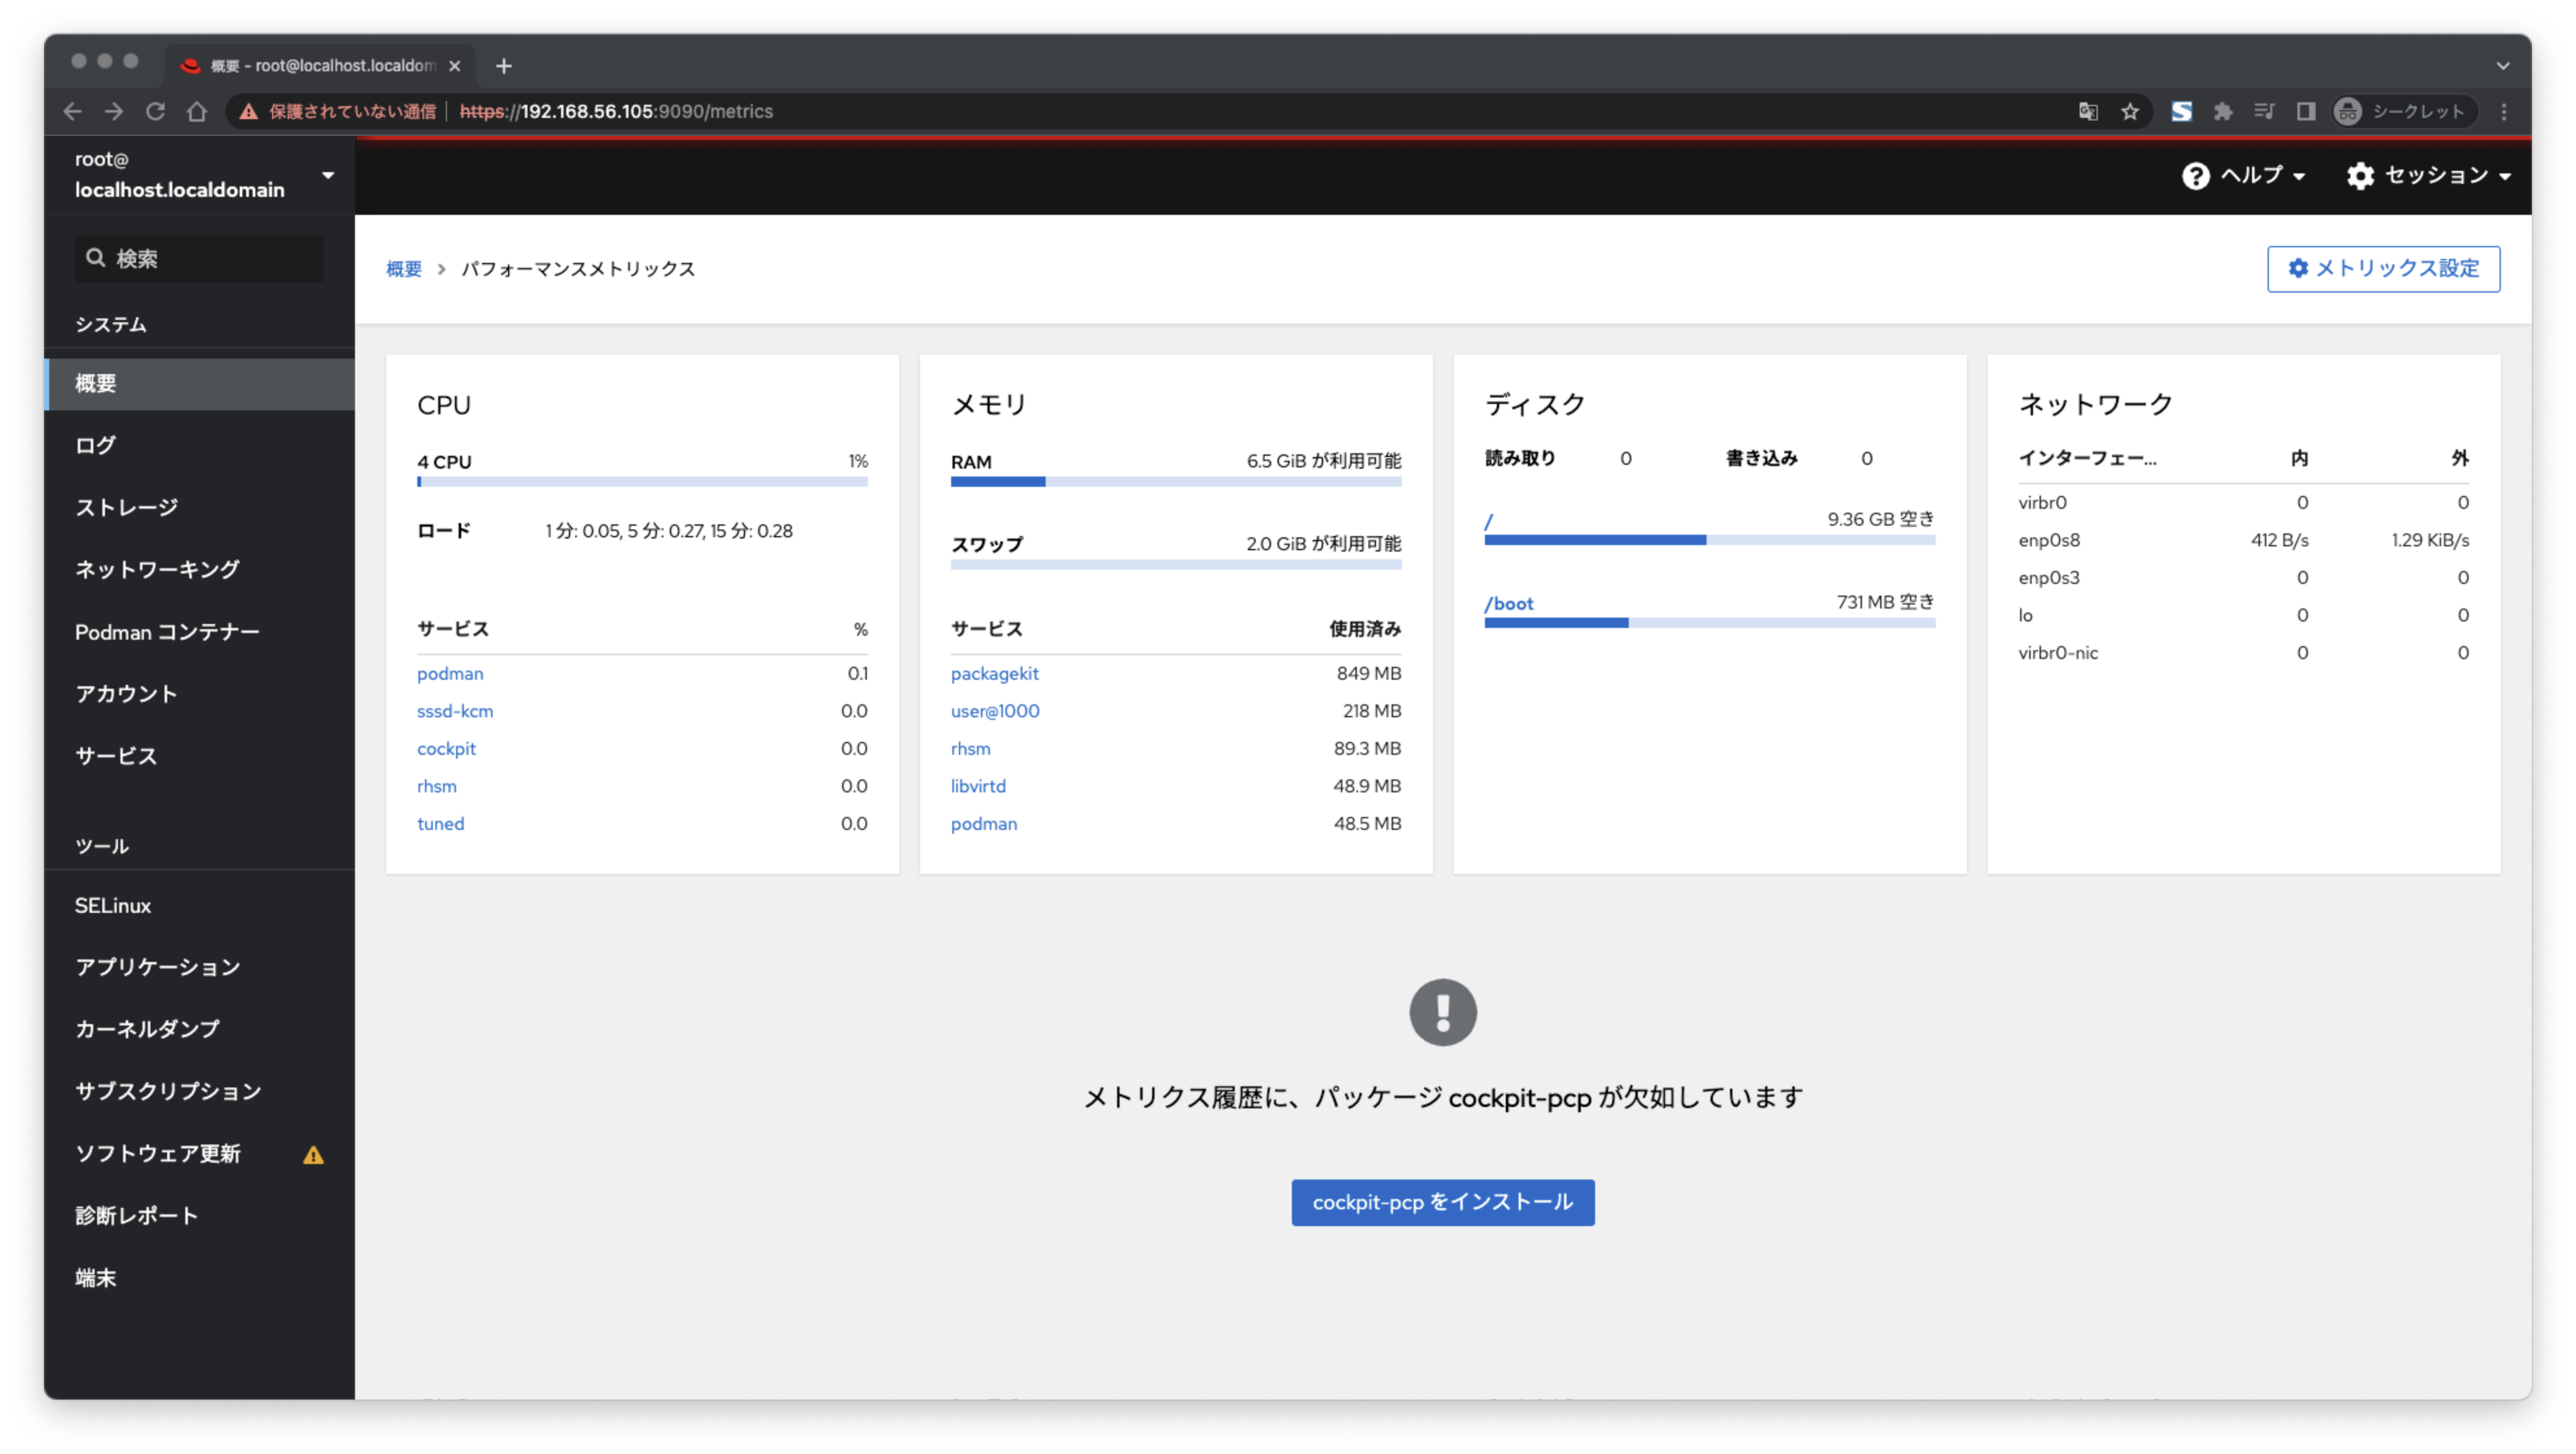Click the warning triangle beside ソフトウェア更新

(314, 1154)
